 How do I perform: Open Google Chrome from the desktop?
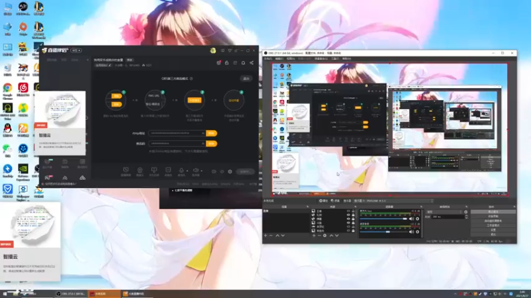coord(7,88)
